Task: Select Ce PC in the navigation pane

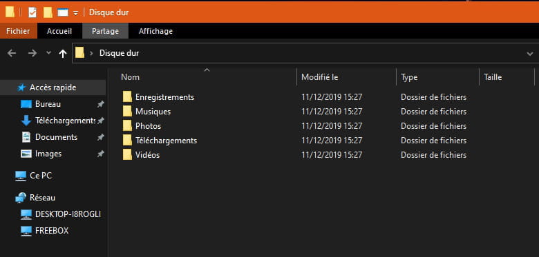Action: click(41, 176)
